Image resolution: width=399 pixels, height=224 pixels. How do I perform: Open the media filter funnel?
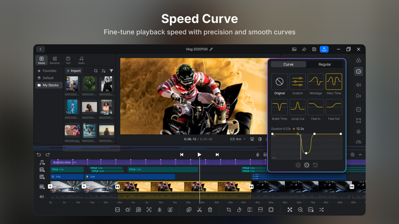tap(111, 71)
